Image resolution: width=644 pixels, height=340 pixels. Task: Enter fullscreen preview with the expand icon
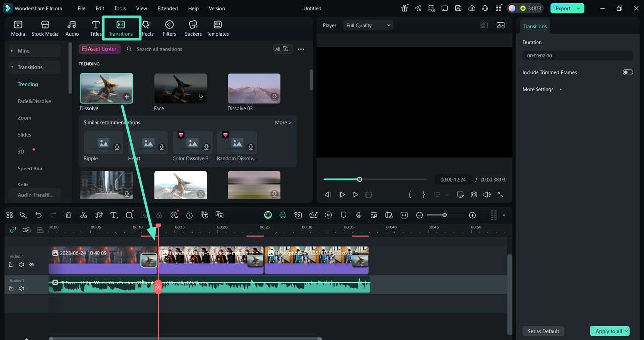pyautogui.click(x=500, y=195)
